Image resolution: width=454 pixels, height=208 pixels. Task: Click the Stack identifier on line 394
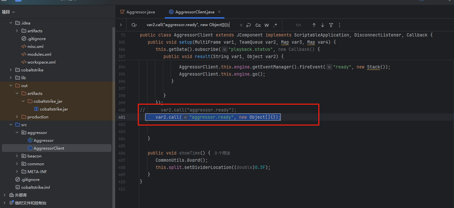(373, 67)
